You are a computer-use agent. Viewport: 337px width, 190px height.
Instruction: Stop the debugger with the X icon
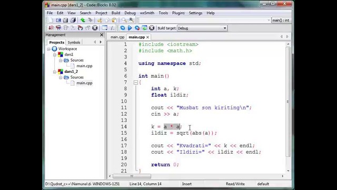tap(95, 28)
